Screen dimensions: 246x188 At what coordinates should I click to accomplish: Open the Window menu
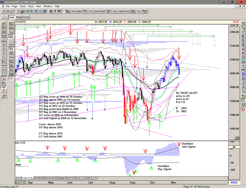tap(48, 6)
